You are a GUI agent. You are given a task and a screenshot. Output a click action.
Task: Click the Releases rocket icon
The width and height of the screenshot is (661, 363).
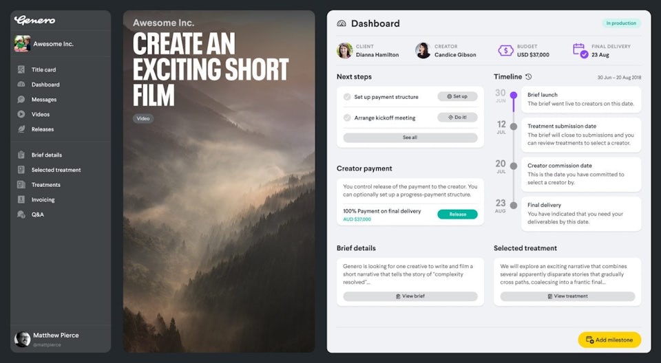point(21,129)
